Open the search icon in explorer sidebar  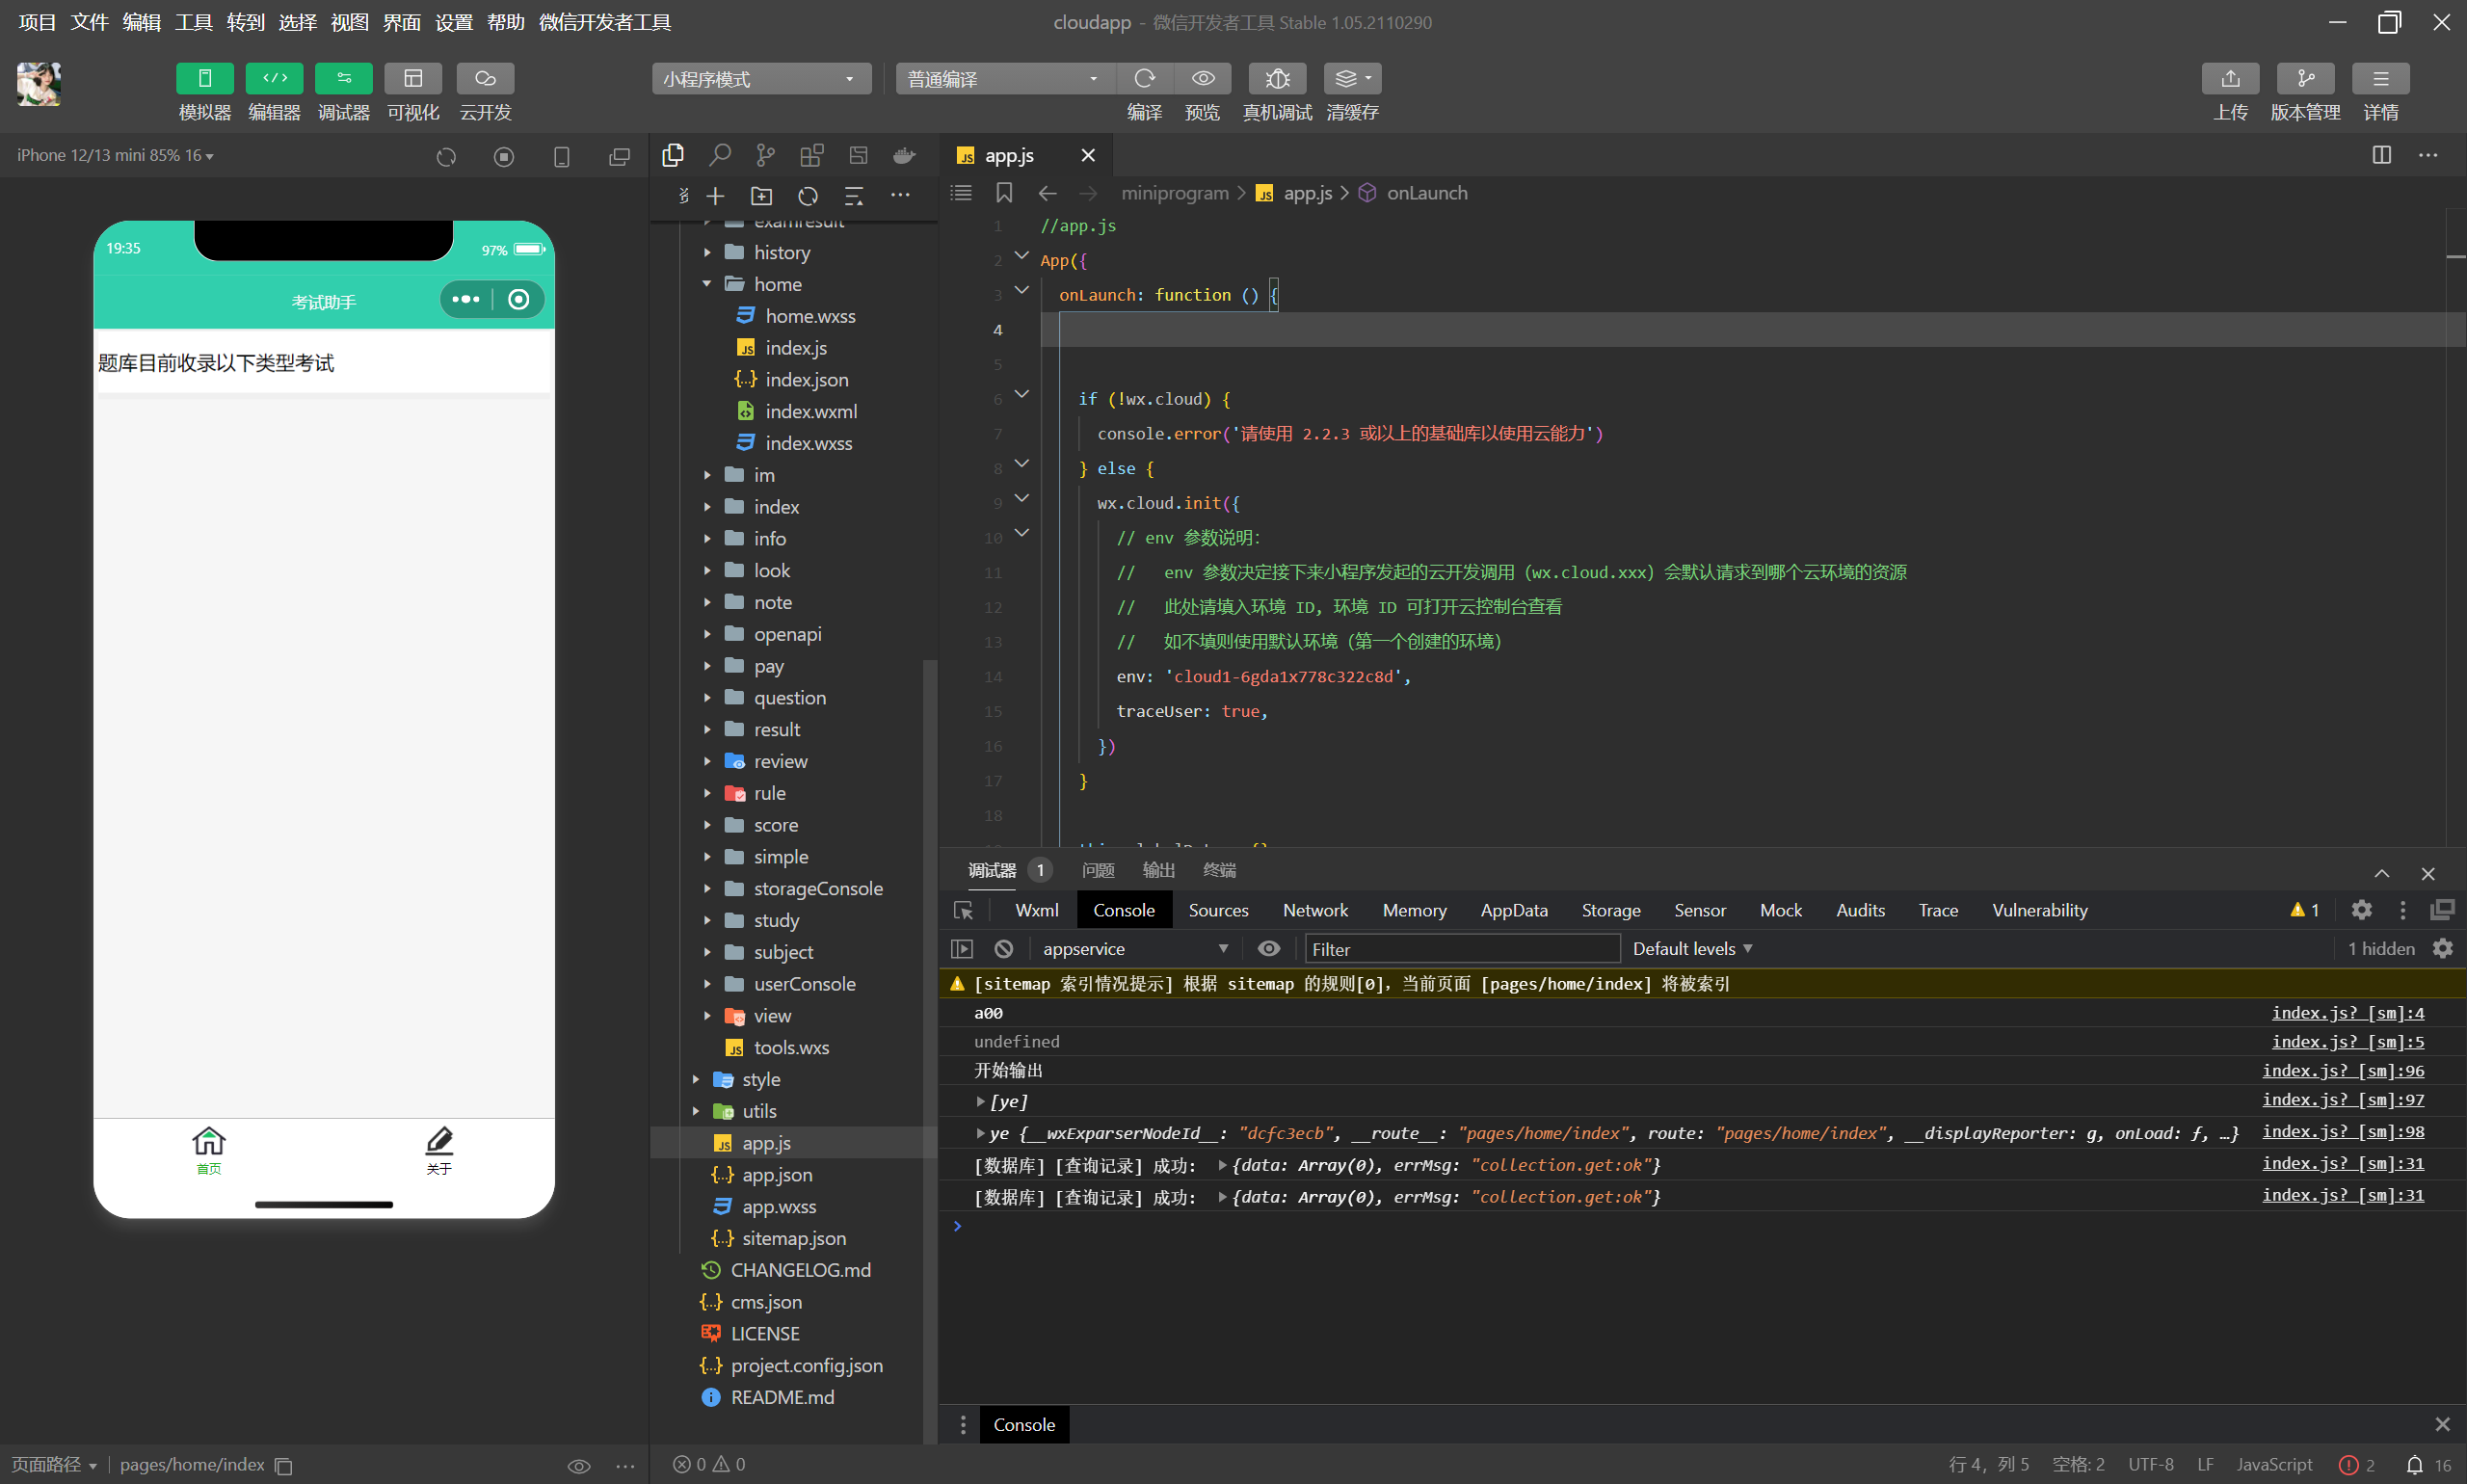coord(719,156)
